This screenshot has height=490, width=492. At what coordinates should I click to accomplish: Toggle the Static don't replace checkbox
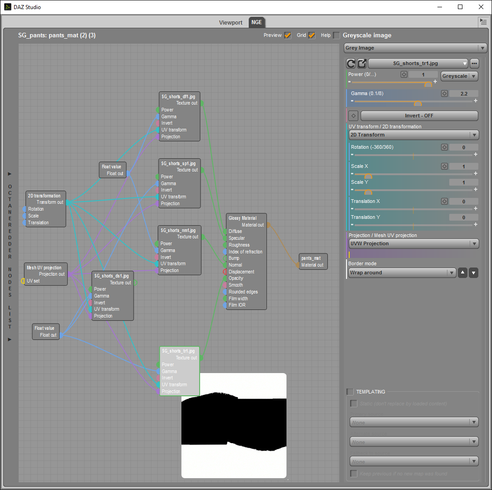354,404
